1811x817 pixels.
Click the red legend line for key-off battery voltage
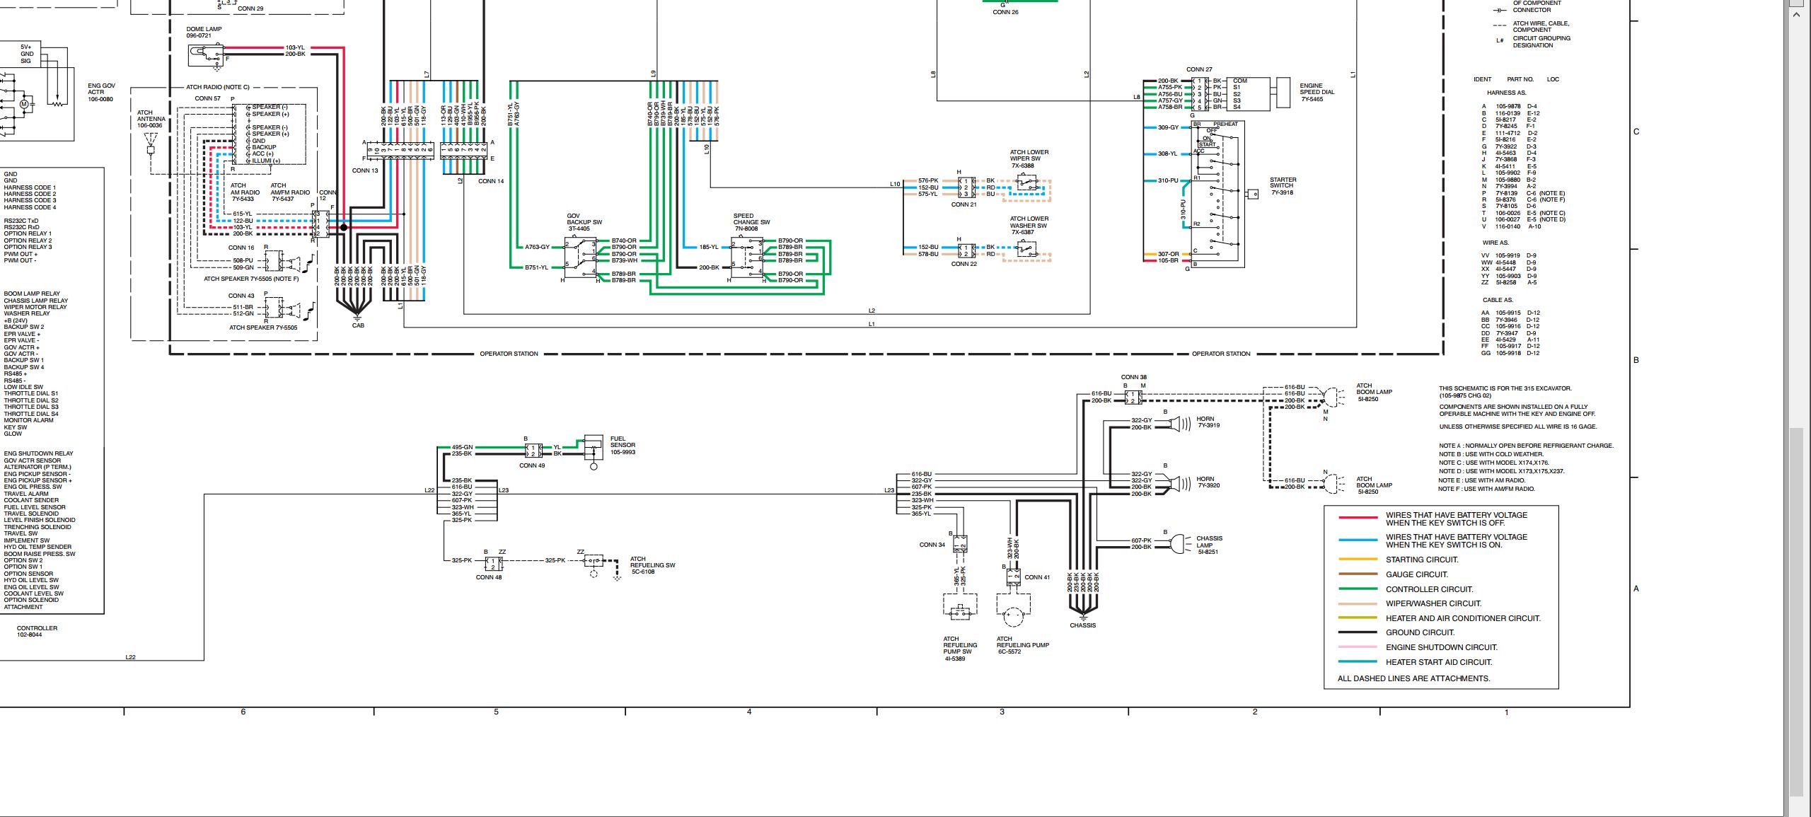click(1358, 518)
